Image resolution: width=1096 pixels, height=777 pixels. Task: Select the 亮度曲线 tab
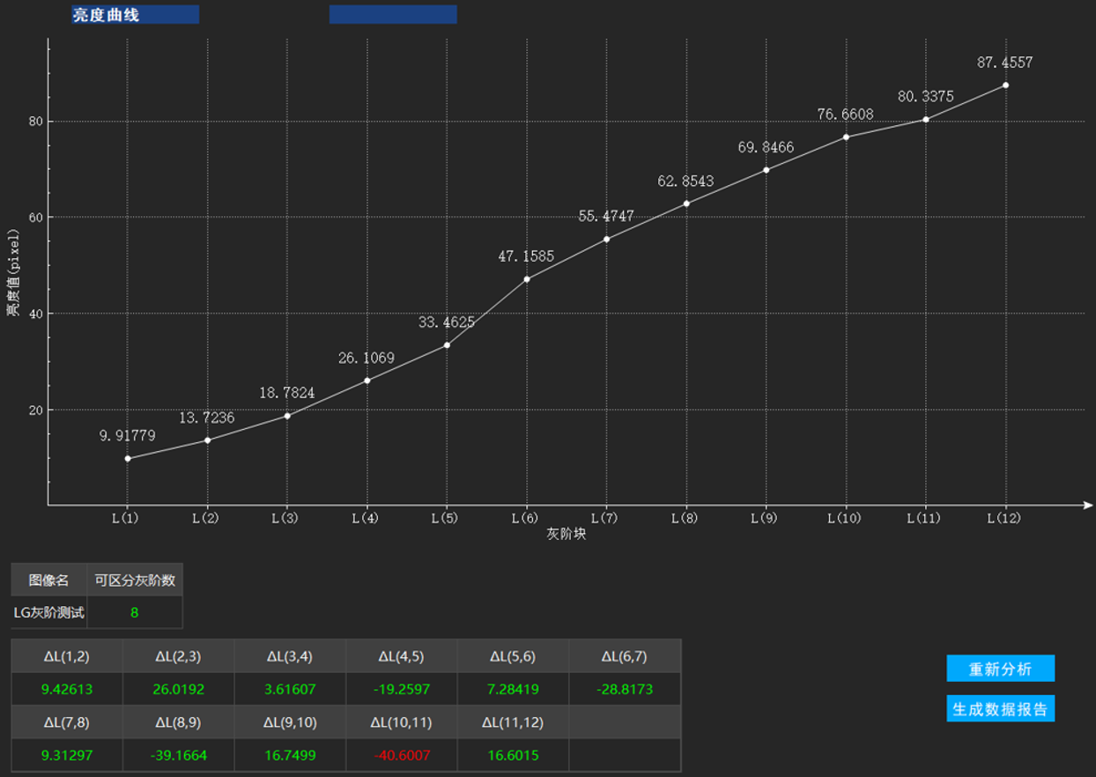click(x=135, y=14)
